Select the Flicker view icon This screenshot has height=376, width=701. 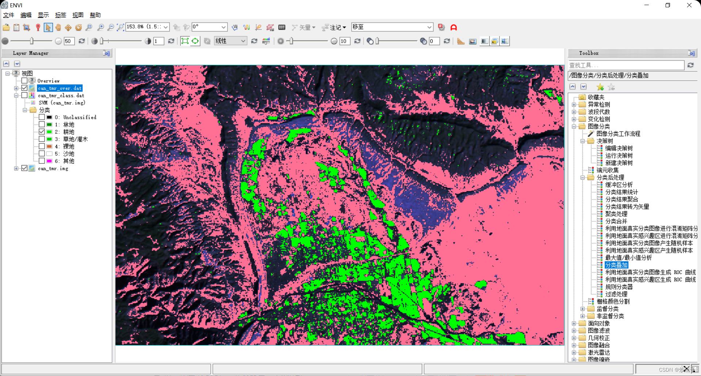[x=494, y=41]
